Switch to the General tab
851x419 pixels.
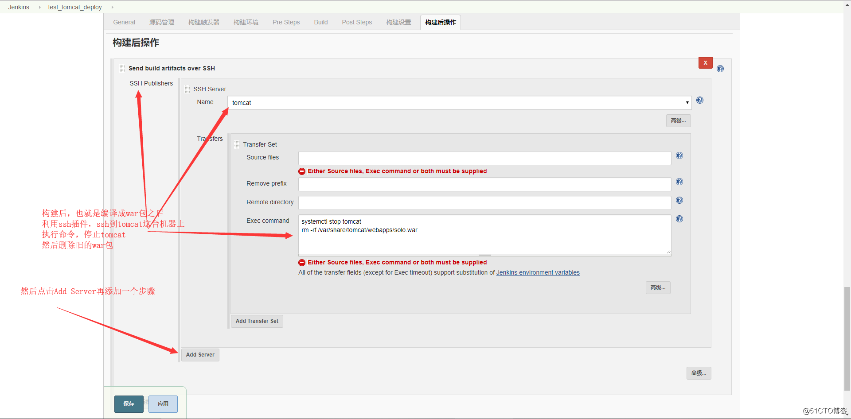coord(124,22)
